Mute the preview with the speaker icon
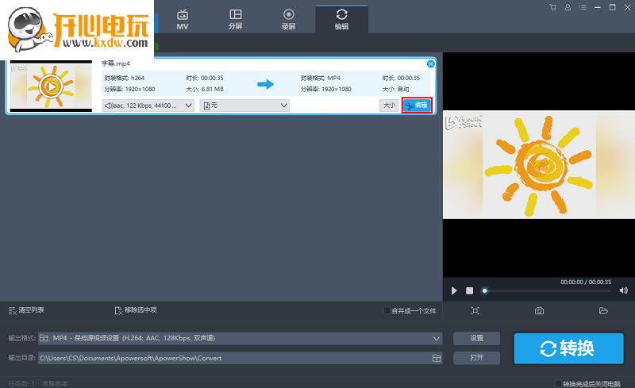Screen dimensions: 635x388 point(623,291)
